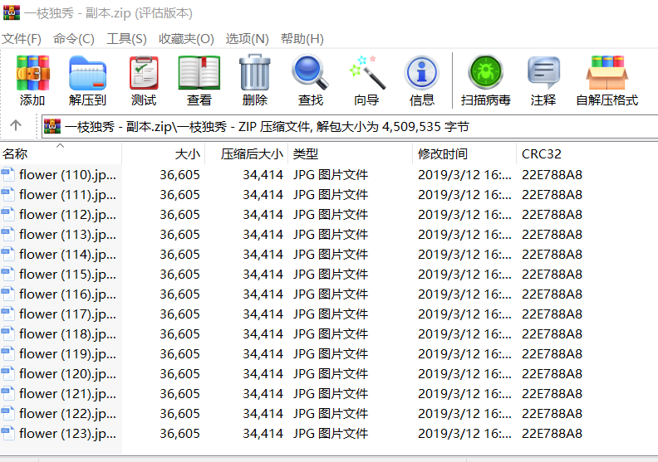Screen dimensions: 658x462
Task: Select file flower (112).jpg
Action: point(67,215)
